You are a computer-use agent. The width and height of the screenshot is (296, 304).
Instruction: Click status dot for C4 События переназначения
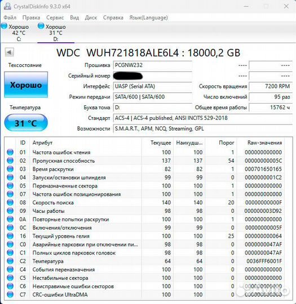(x=10, y=270)
